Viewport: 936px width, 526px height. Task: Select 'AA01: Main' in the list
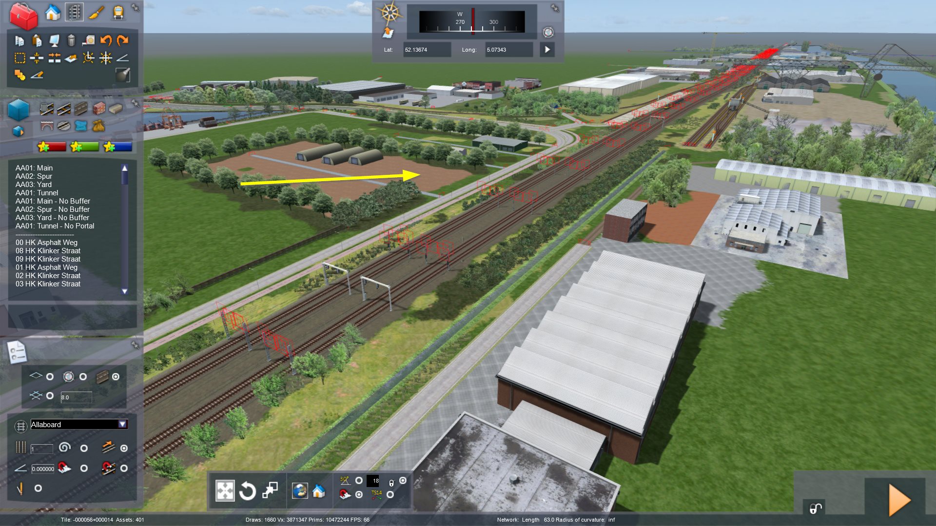(34, 168)
